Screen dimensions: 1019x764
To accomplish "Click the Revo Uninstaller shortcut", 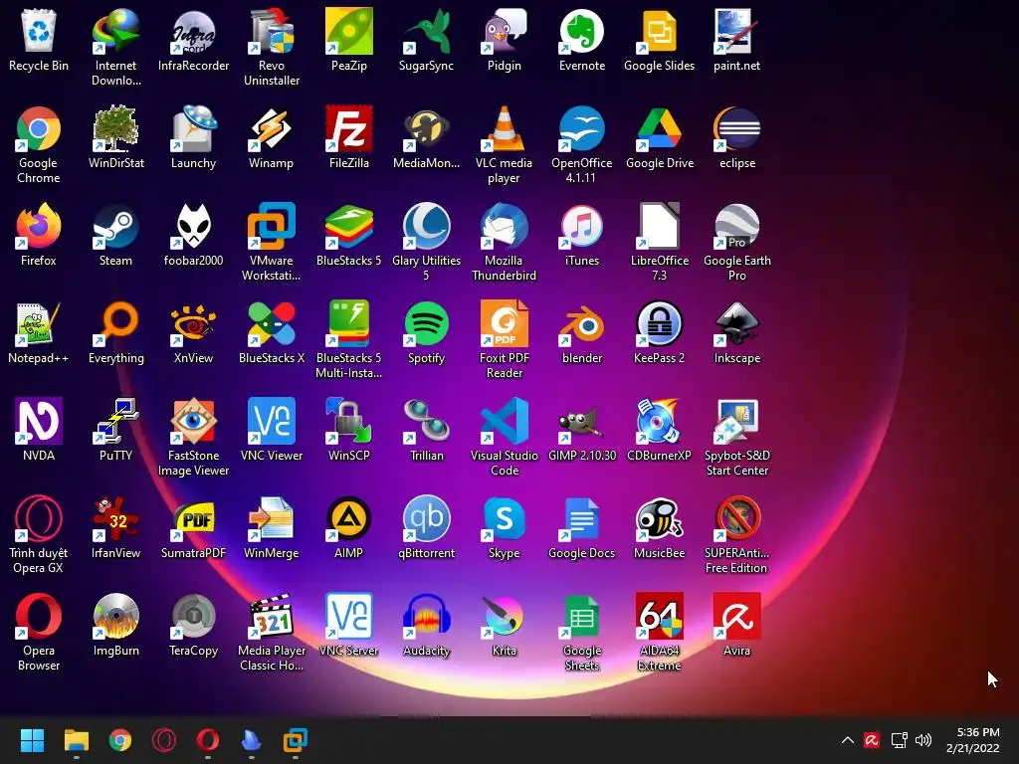I will 272,31.
